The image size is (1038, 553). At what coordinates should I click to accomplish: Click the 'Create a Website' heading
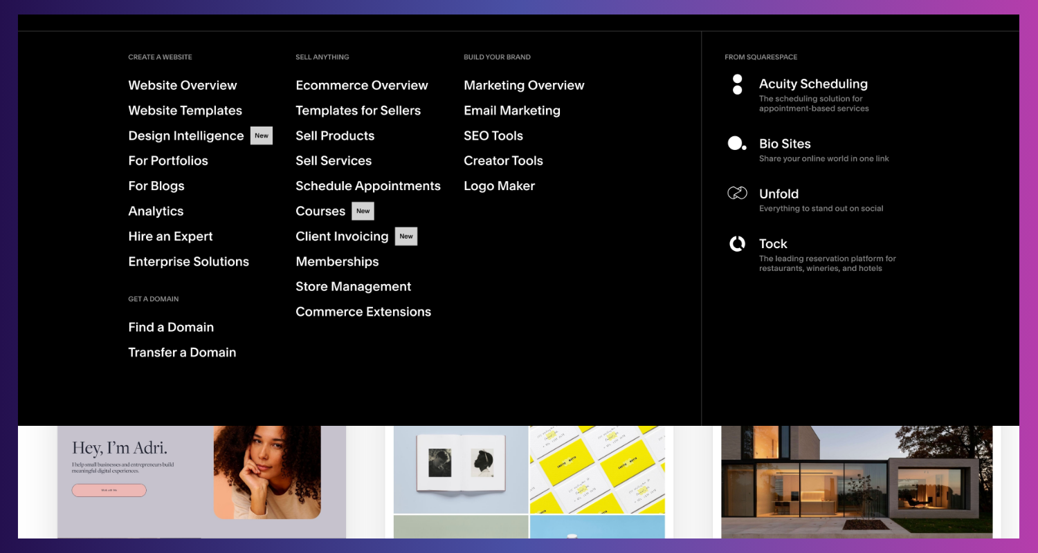point(160,57)
